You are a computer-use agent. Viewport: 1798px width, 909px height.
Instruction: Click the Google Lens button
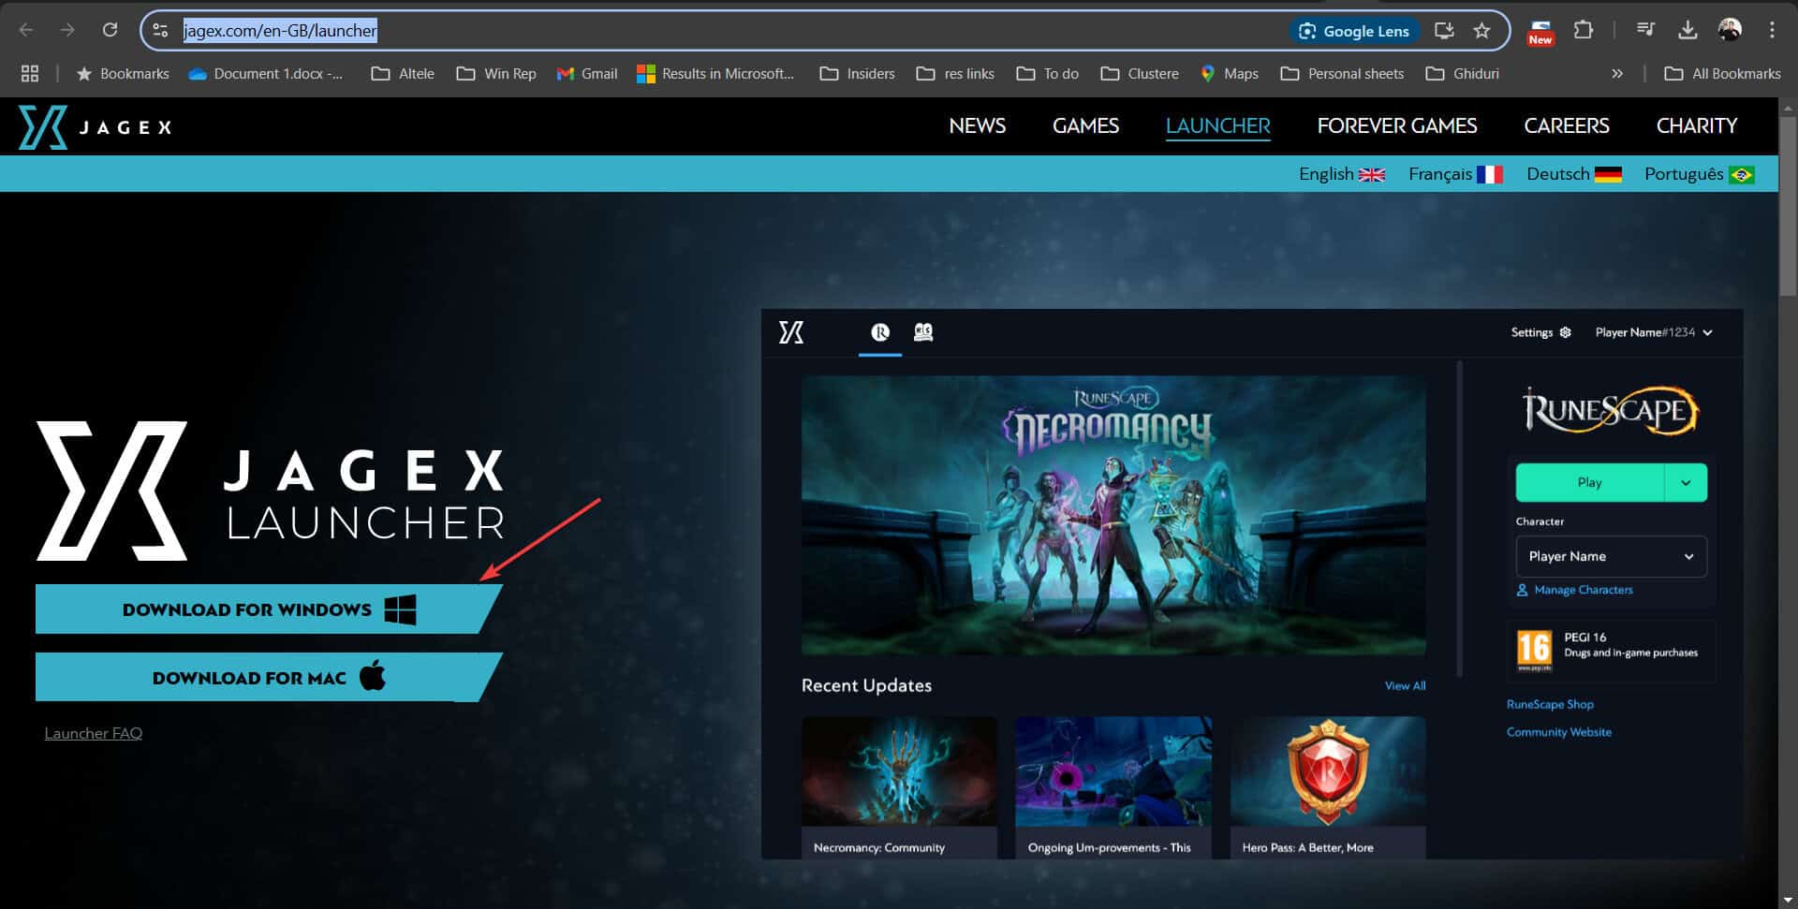1354,31
